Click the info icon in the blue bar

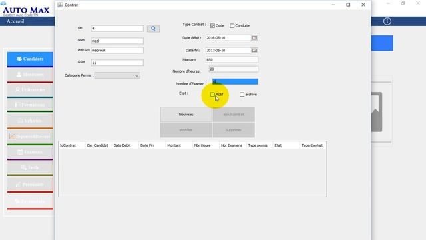point(387,21)
